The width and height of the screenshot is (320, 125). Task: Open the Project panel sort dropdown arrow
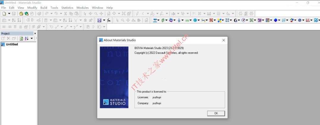point(32,38)
